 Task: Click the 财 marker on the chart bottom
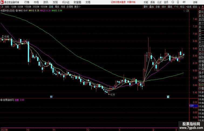(x=51, y=97)
